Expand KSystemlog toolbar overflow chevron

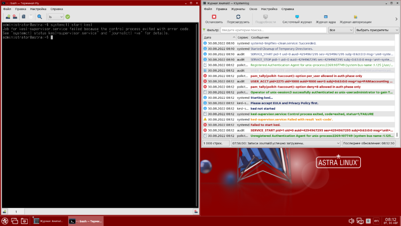click(397, 19)
